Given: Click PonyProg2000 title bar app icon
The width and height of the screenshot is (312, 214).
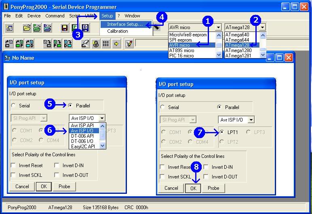Looking at the screenshot, I should coord(6,7).
